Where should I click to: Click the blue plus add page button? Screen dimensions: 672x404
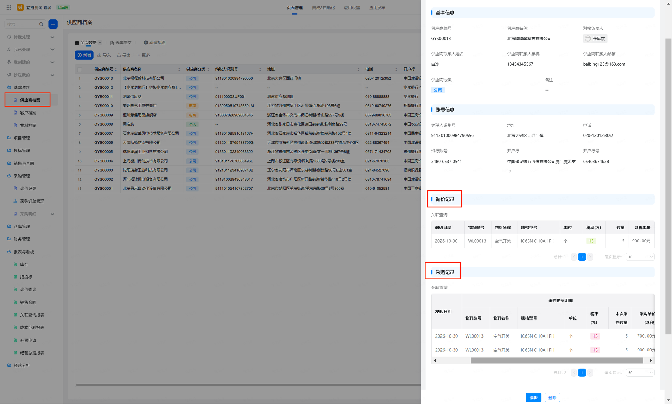coord(53,24)
